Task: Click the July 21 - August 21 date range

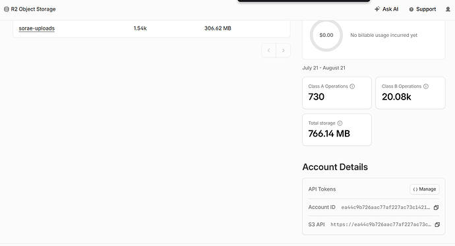Action: click(x=324, y=68)
